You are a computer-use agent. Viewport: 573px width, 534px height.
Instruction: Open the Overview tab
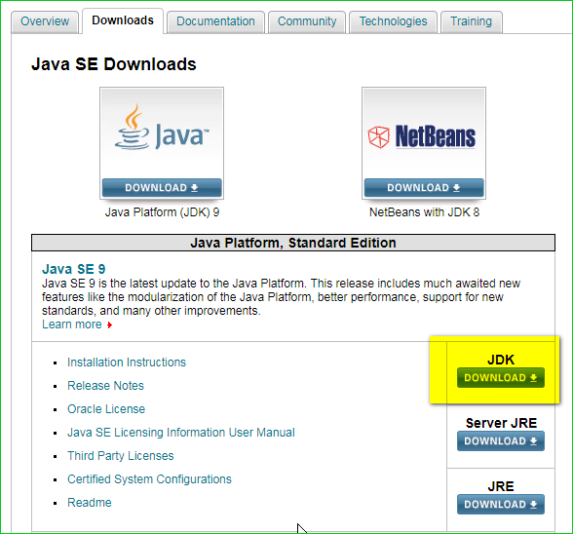[45, 21]
